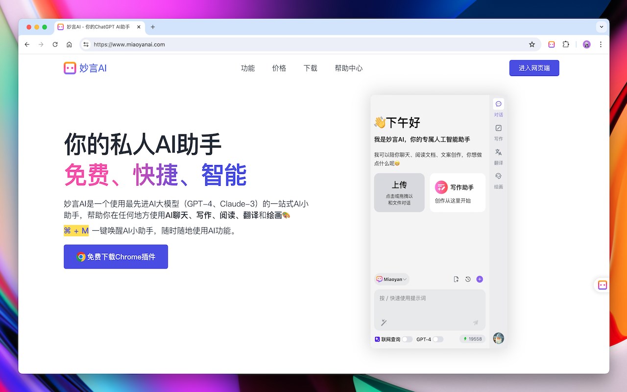Viewport: 627px width, 392px height.
Task: Open the 绘画 painting palette icon
Action: (x=498, y=176)
